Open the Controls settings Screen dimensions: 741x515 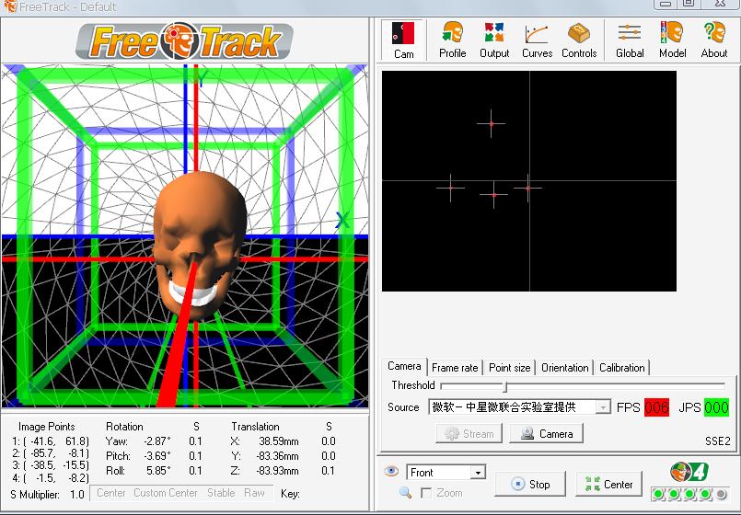[579, 40]
